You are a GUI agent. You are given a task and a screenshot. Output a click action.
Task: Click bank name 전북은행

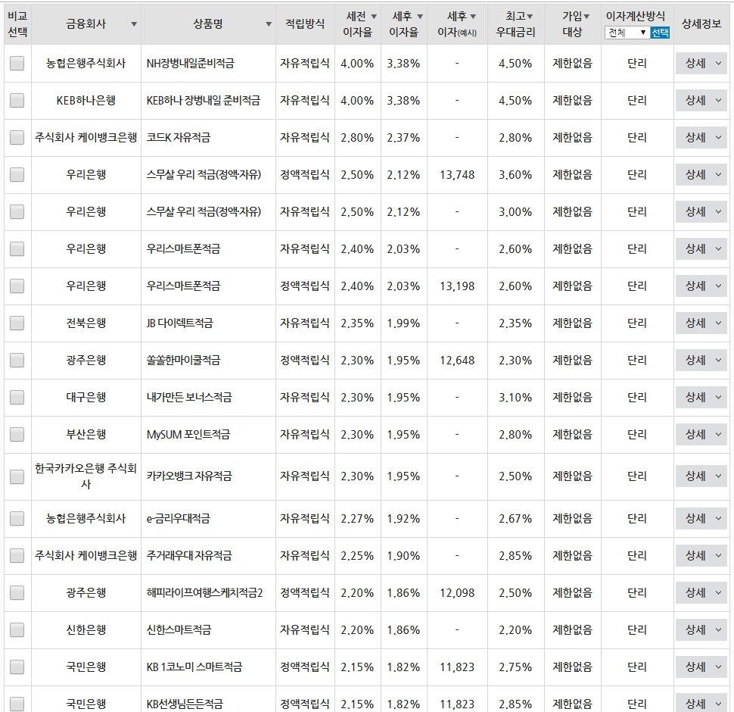click(86, 323)
